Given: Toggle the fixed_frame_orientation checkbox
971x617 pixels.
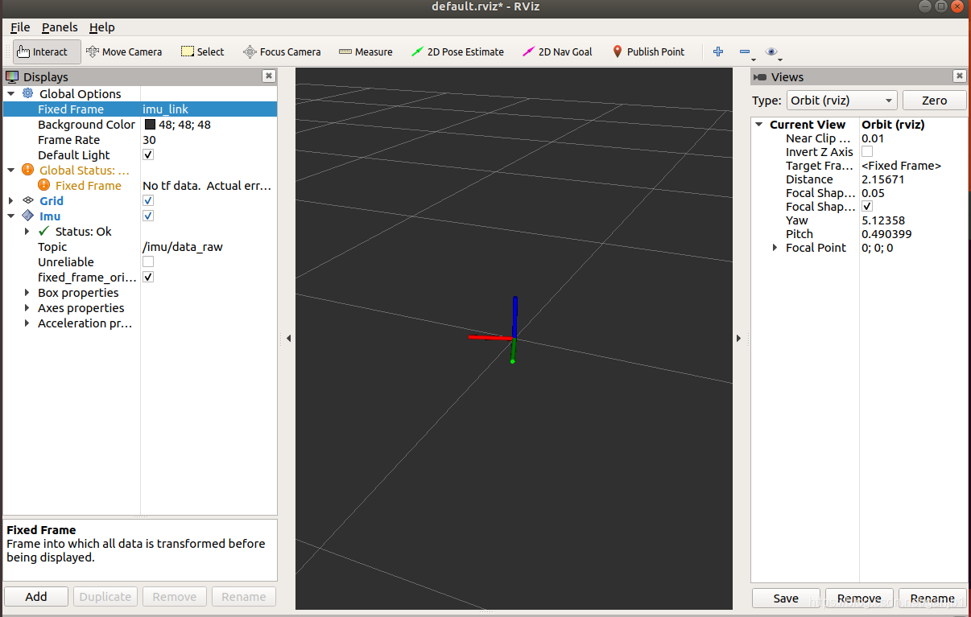Looking at the screenshot, I should pos(148,277).
